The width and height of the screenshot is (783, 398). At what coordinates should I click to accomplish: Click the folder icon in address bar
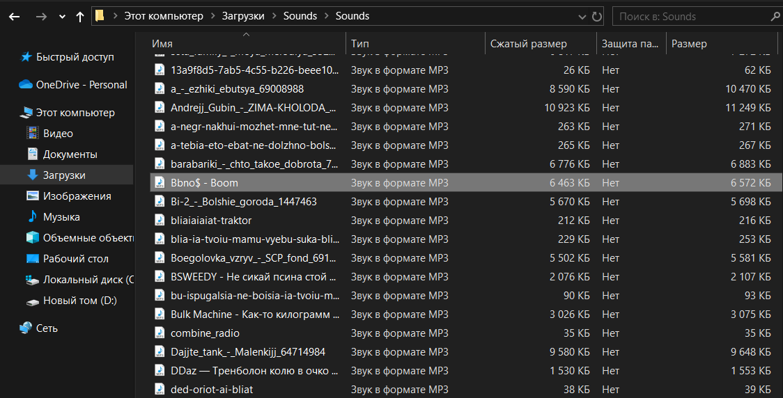click(100, 16)
